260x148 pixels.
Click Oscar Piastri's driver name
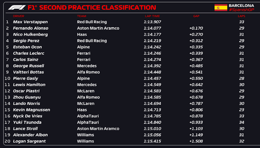pos(27,91)
